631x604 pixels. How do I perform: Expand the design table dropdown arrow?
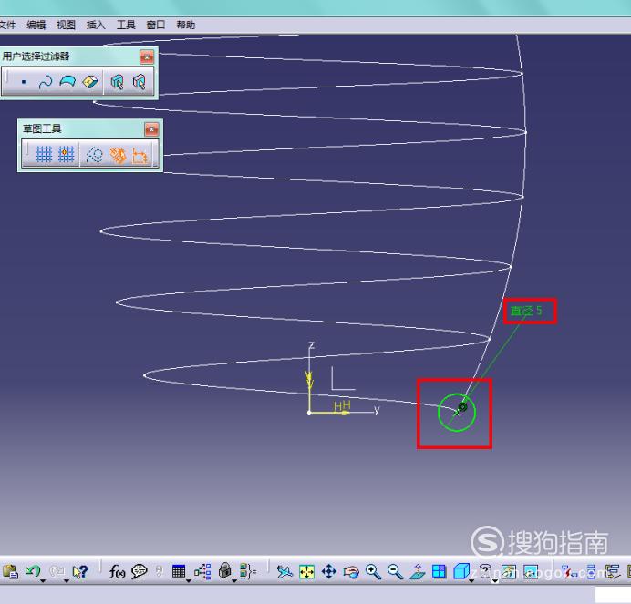(x=189, y=580)
